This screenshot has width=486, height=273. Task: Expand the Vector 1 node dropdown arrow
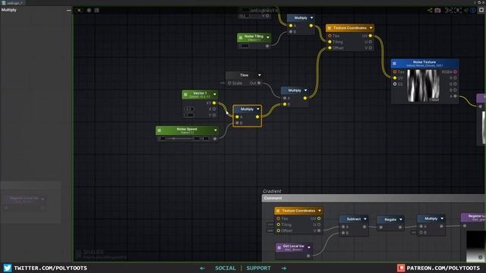214,94
